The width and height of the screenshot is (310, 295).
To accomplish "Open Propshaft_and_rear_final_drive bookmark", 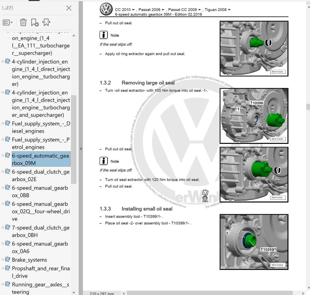I will (x=41, y=272).
